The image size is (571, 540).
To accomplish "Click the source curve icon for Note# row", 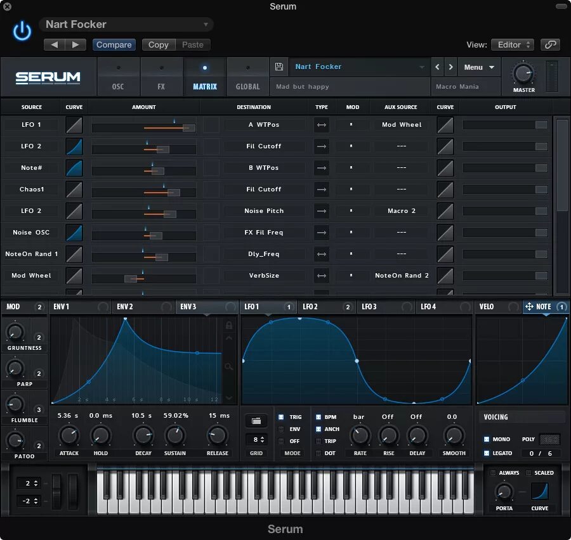I will pos(74,168).
